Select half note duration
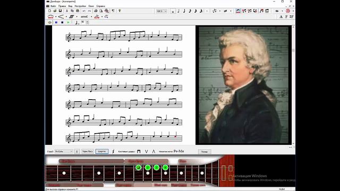The width and height of the screenshot is (340, 191). coord(178,11)
